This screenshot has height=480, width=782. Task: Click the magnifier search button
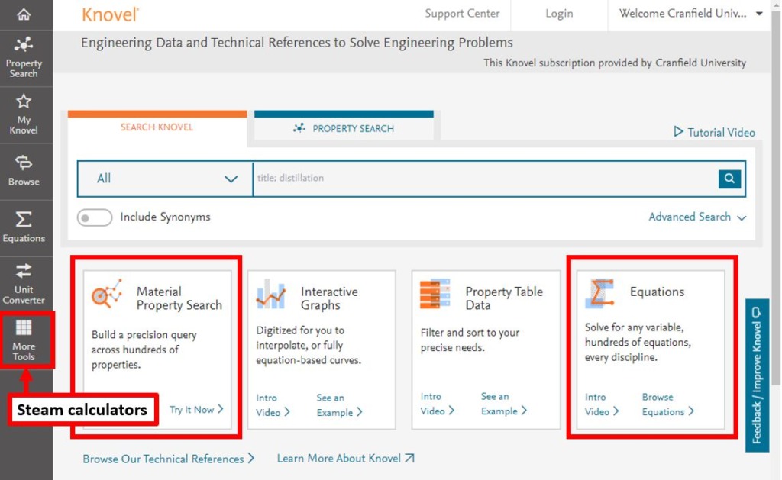point(729,179)
